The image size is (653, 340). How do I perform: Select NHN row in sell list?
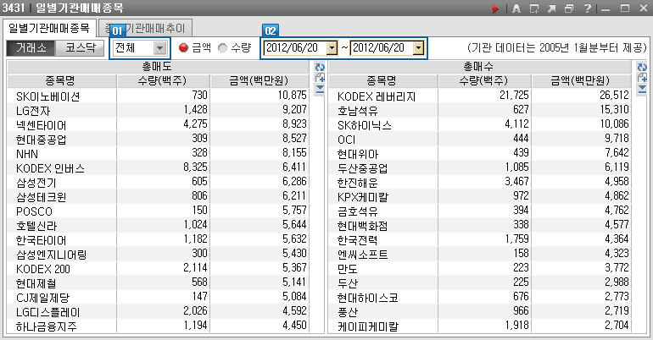(159, 154)
